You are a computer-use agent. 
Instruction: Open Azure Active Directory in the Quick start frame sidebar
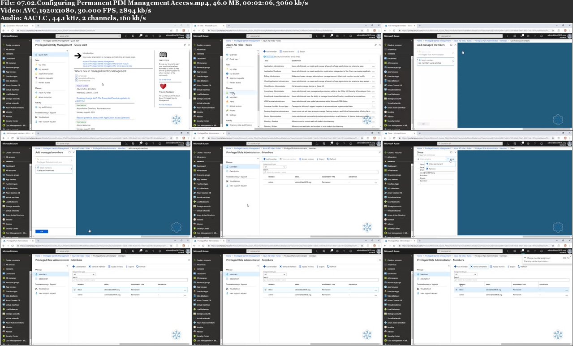(15, 108)
